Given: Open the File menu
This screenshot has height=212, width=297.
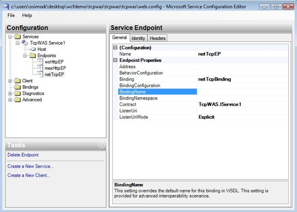Looking at the screenshot, I should [x=12, y=15].
